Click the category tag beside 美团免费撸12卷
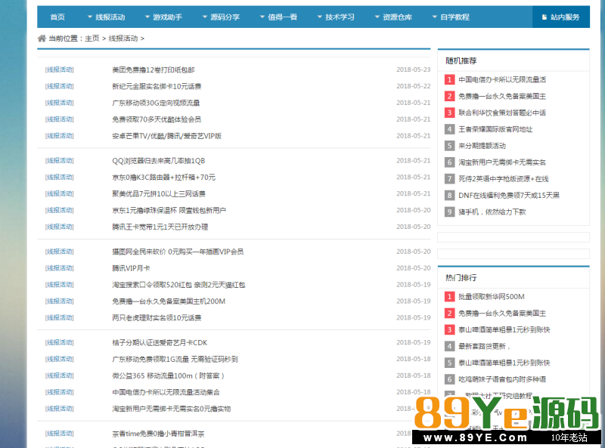 click(x=60, y=70)
